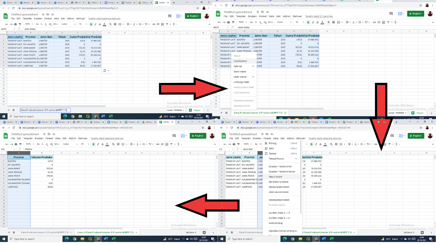Open 'Terakhir diedit 27 menit lalu' link

click(319, 16)
